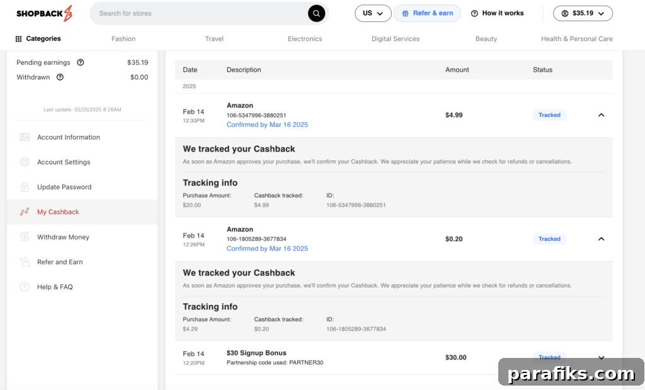Open the How it works link

coord(498,14)
